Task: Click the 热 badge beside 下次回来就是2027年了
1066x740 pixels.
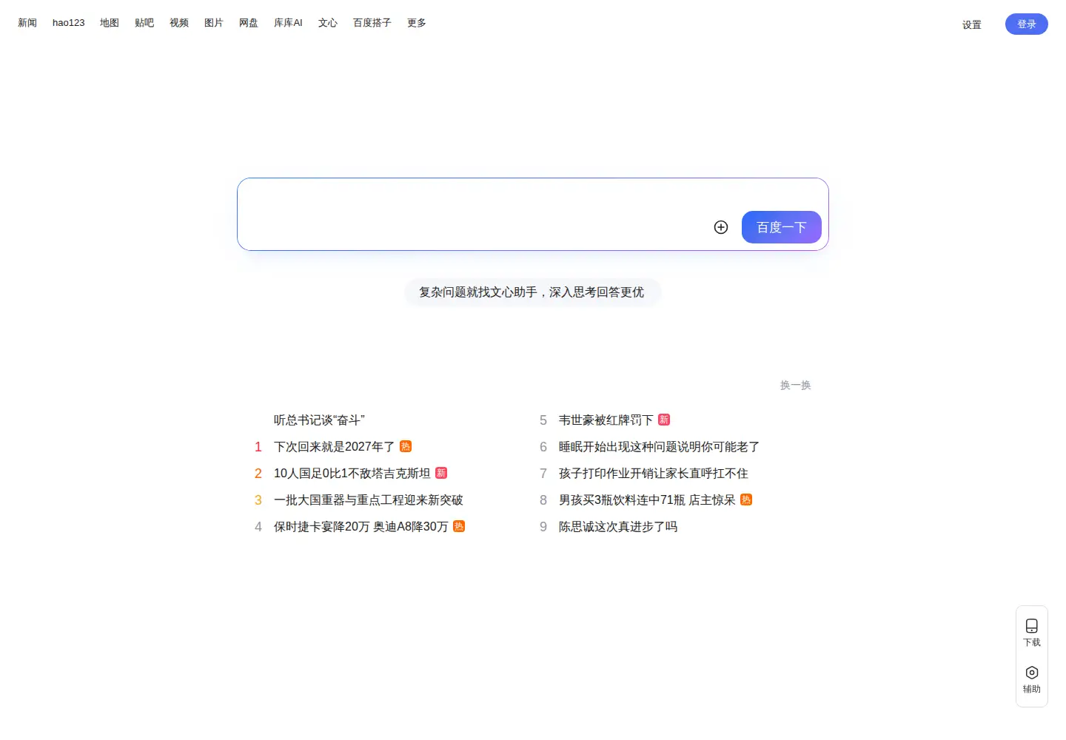Action: [406, 446]
